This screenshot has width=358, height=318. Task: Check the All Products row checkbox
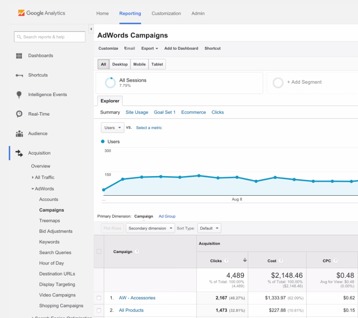[99, 310]
